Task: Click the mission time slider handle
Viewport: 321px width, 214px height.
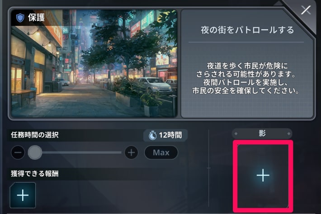Action: [35, 152]
